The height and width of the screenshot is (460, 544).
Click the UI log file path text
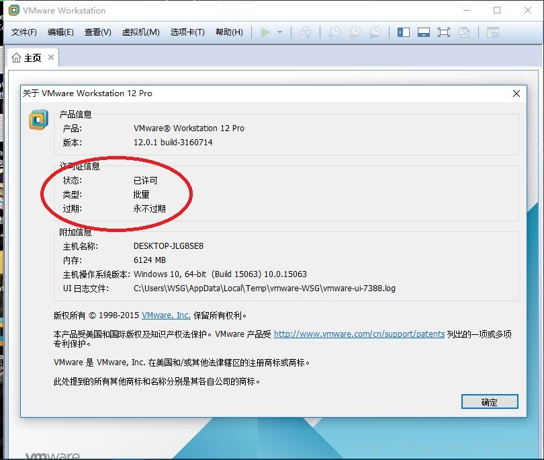(x=265, y=288)
